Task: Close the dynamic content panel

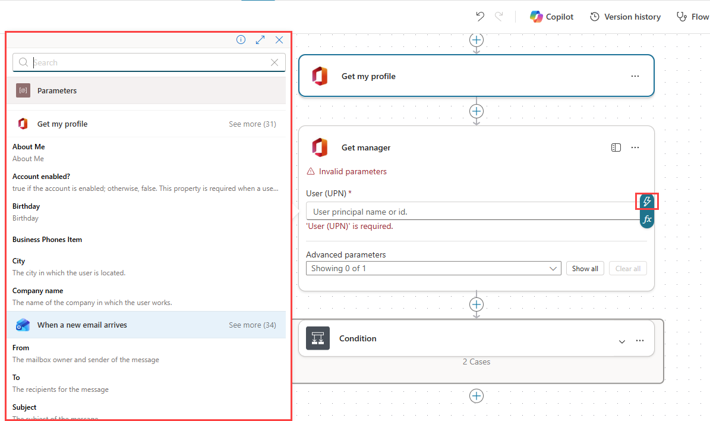Action: point(279,40)
